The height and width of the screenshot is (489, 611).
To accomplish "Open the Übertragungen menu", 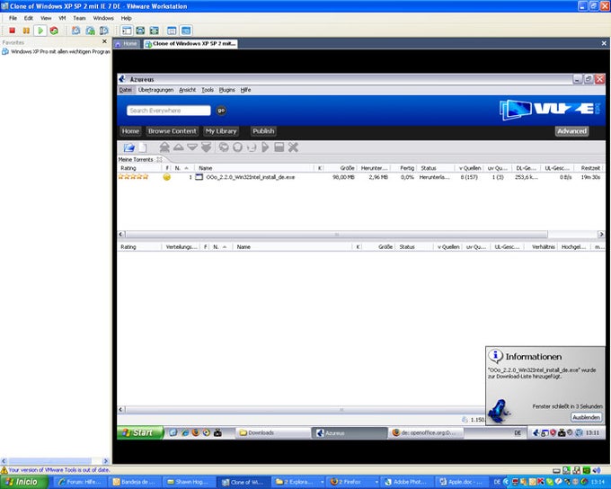I will pos(155,90).
